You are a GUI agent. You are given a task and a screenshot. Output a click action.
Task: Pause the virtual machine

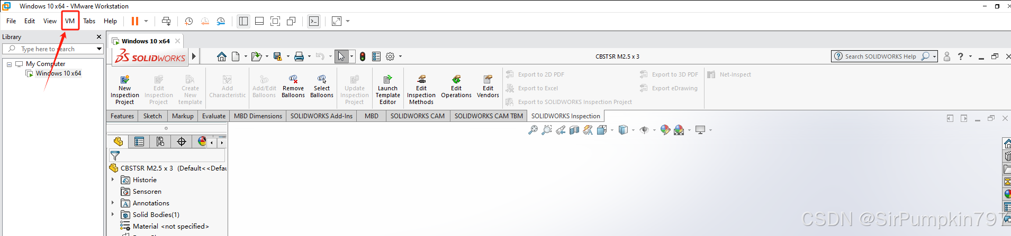pyautogui.click(x=135, y=21)
